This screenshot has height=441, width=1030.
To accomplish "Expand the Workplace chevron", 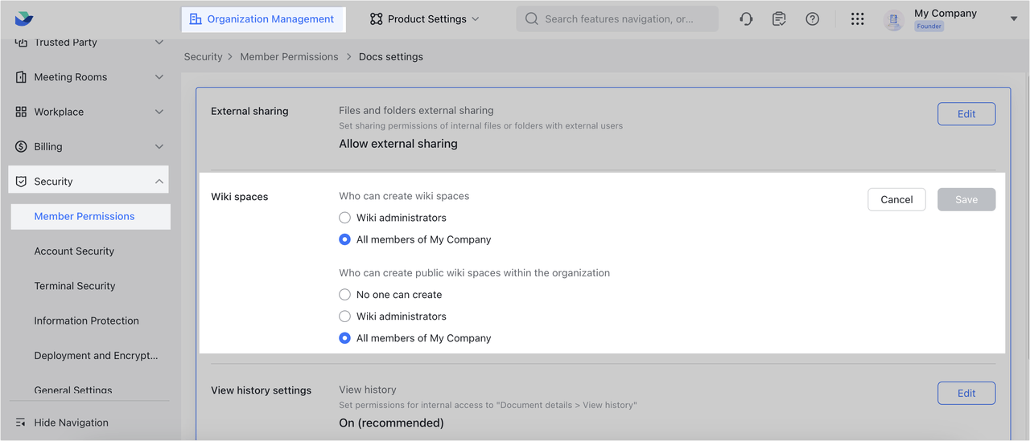I will (159, 112).
